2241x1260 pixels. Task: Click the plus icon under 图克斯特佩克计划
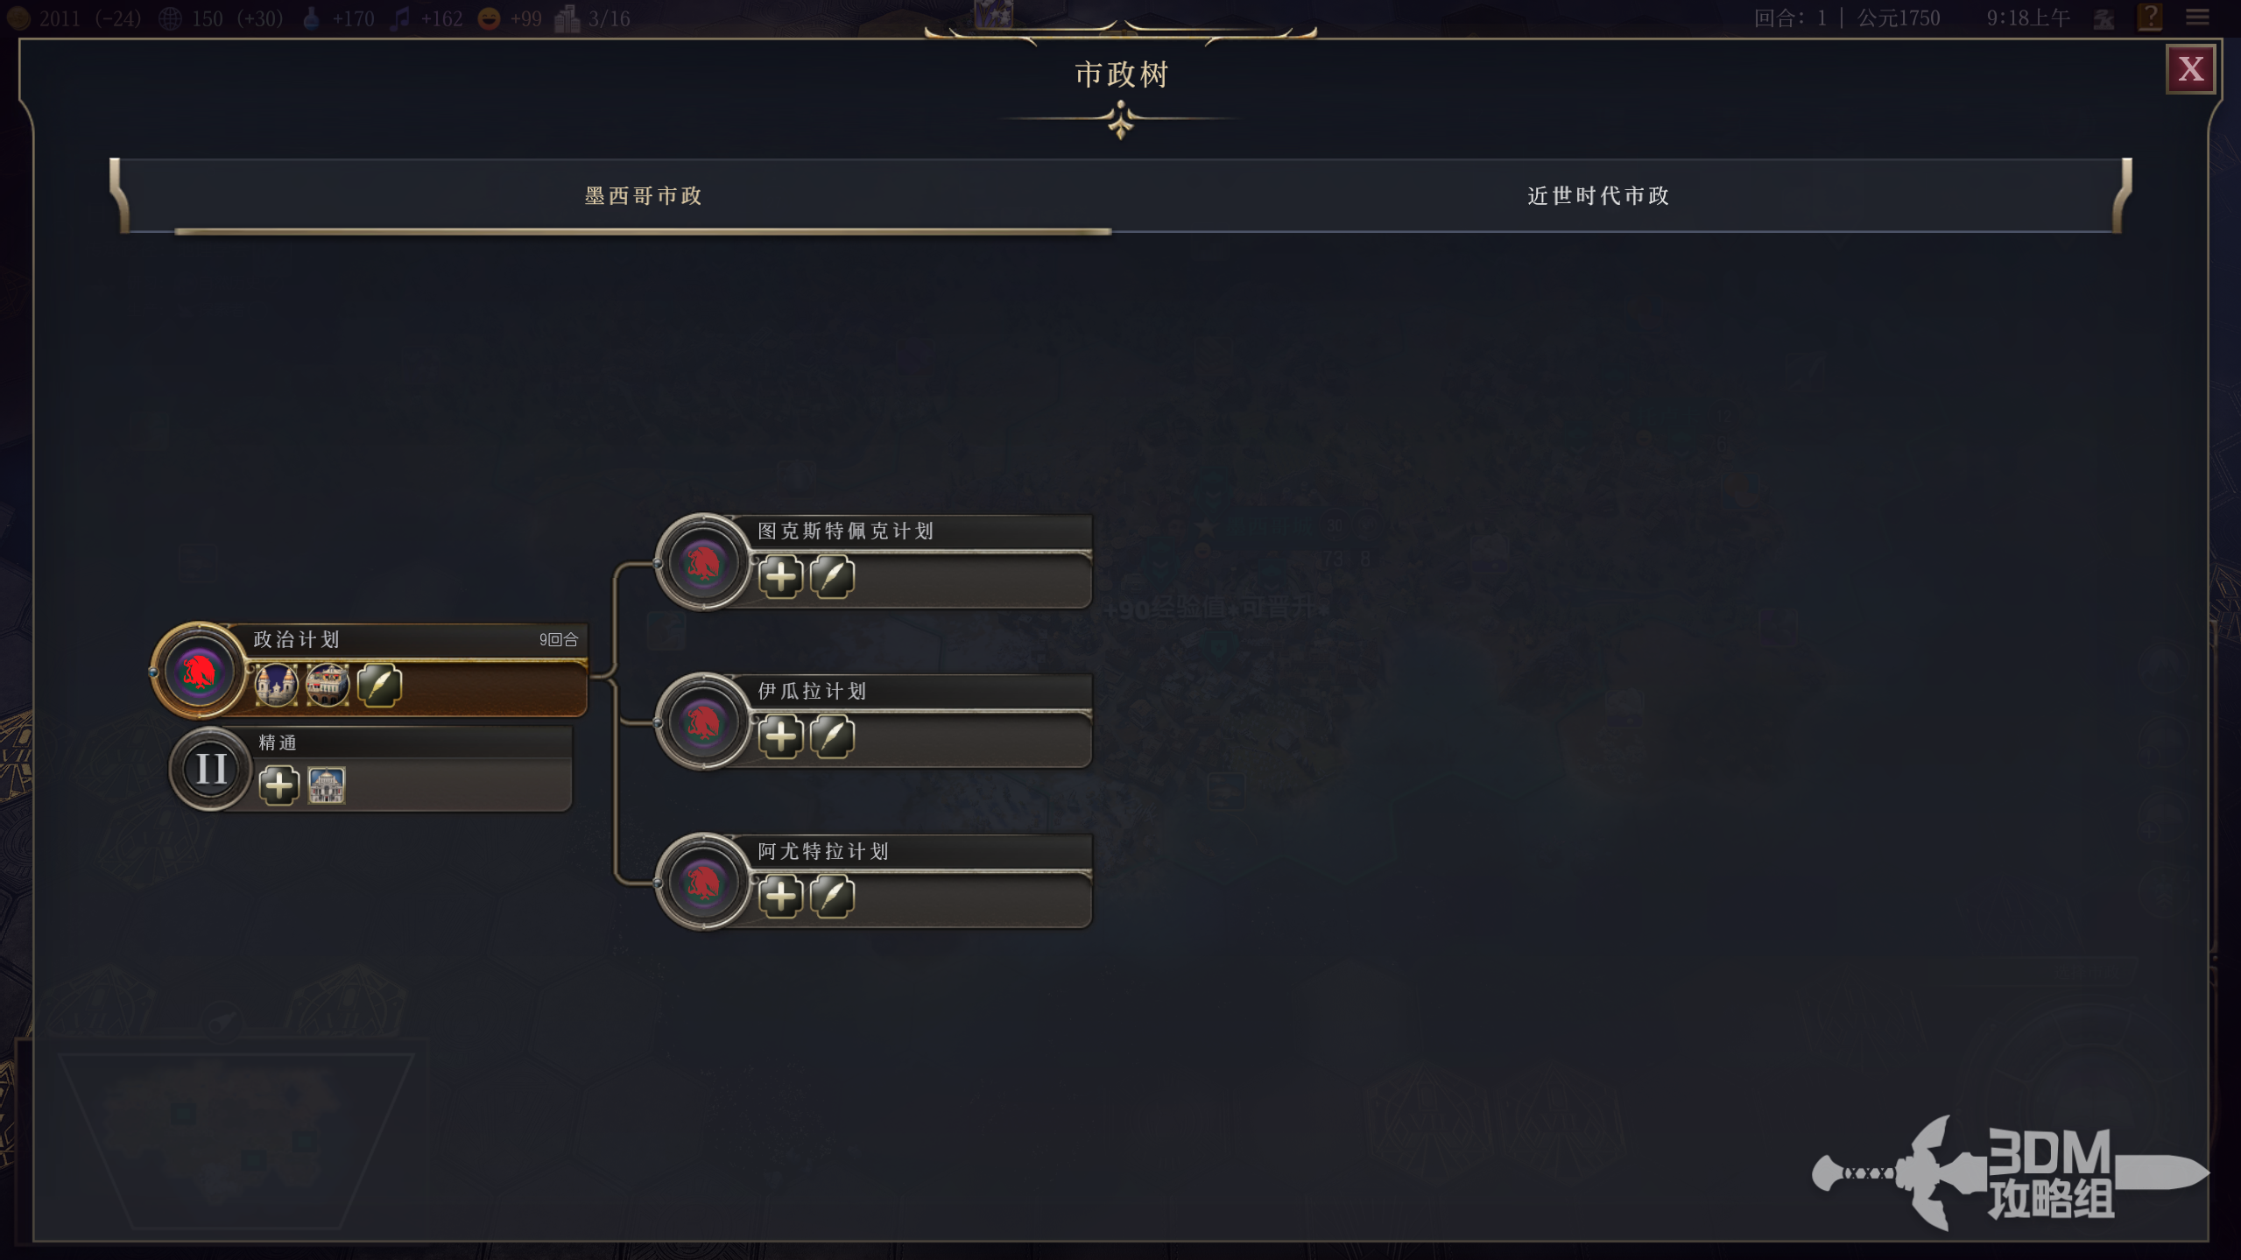[779, 576]
